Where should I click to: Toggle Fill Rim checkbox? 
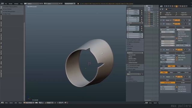[x=177, y=38]
